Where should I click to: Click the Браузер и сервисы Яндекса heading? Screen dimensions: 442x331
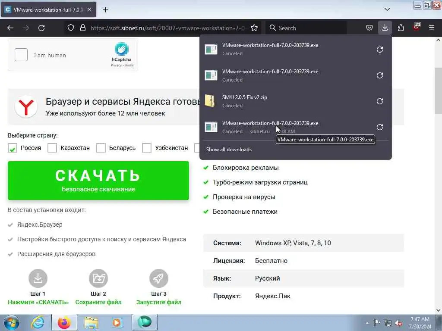123,101
